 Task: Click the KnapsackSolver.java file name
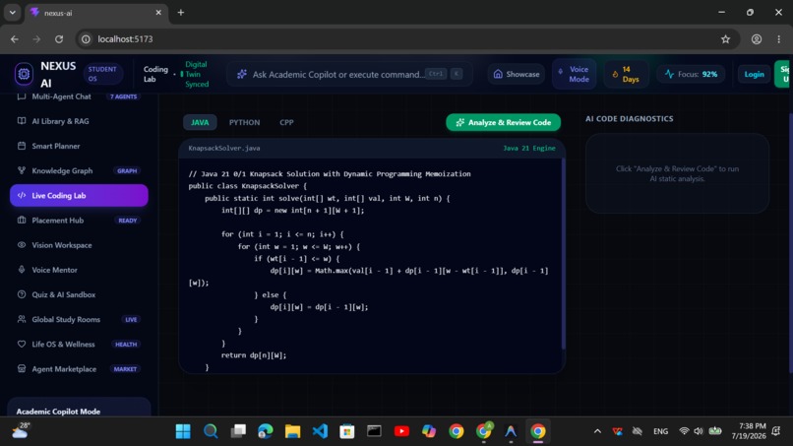pyautogui.click(x=224, y=149)
